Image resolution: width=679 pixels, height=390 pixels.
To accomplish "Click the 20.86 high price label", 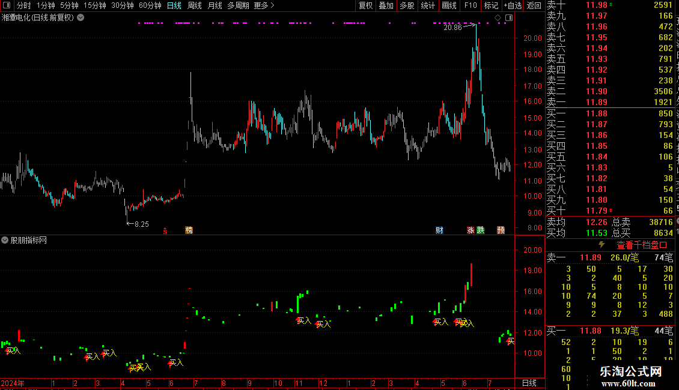I will click(x=453, y=28).
